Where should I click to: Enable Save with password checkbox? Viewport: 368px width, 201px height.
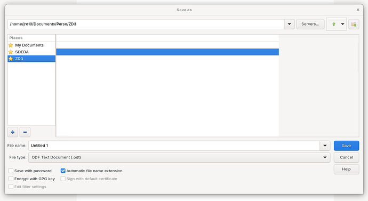point(11,171)
